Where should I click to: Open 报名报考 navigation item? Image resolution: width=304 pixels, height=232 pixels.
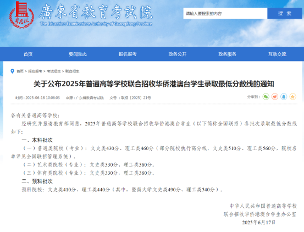click(128, 54)
